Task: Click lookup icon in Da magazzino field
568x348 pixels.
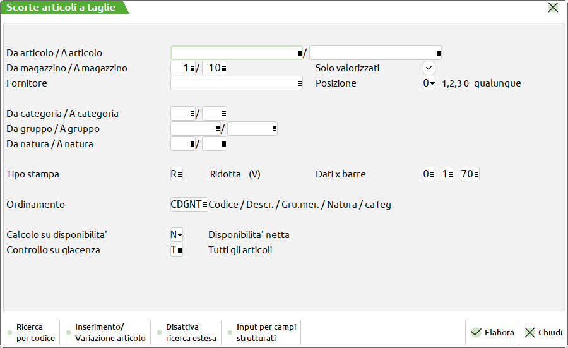Action: (192, 68)
